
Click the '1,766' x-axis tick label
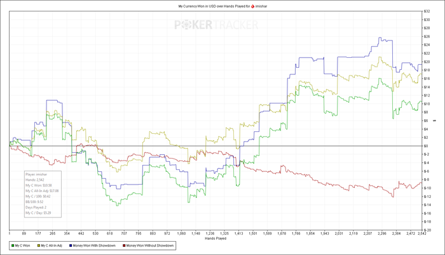point(296,233)
